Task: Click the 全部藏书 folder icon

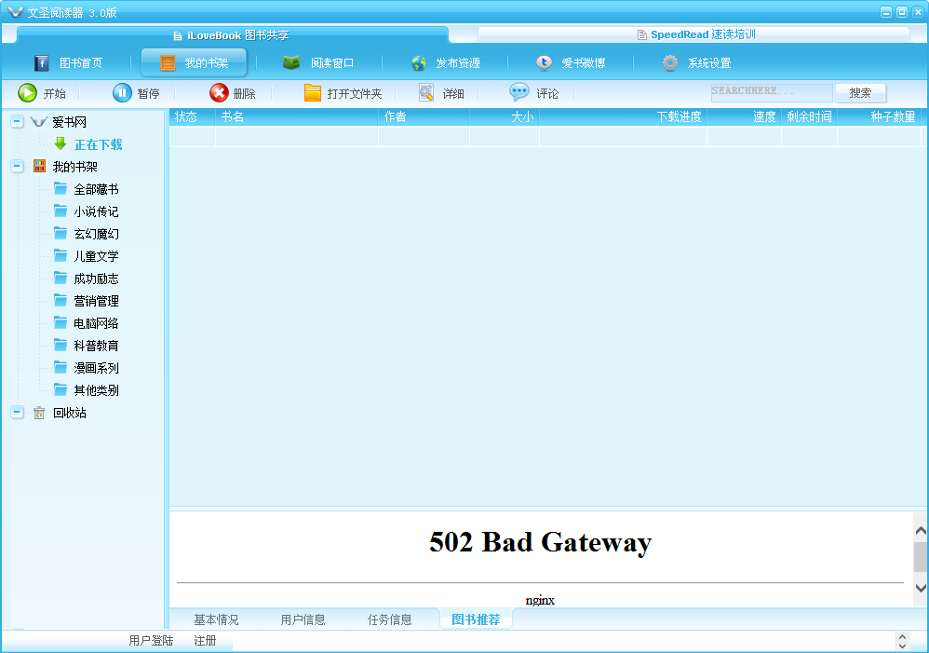Action: click(x=61, y=188)
